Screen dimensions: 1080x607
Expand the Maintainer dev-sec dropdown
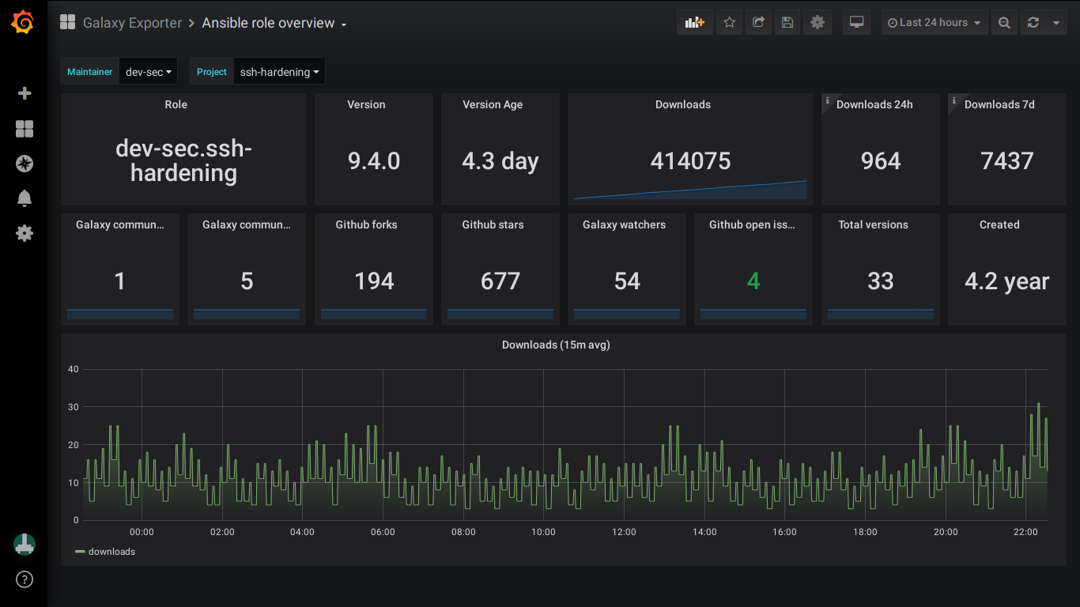(x=148, y=72)
